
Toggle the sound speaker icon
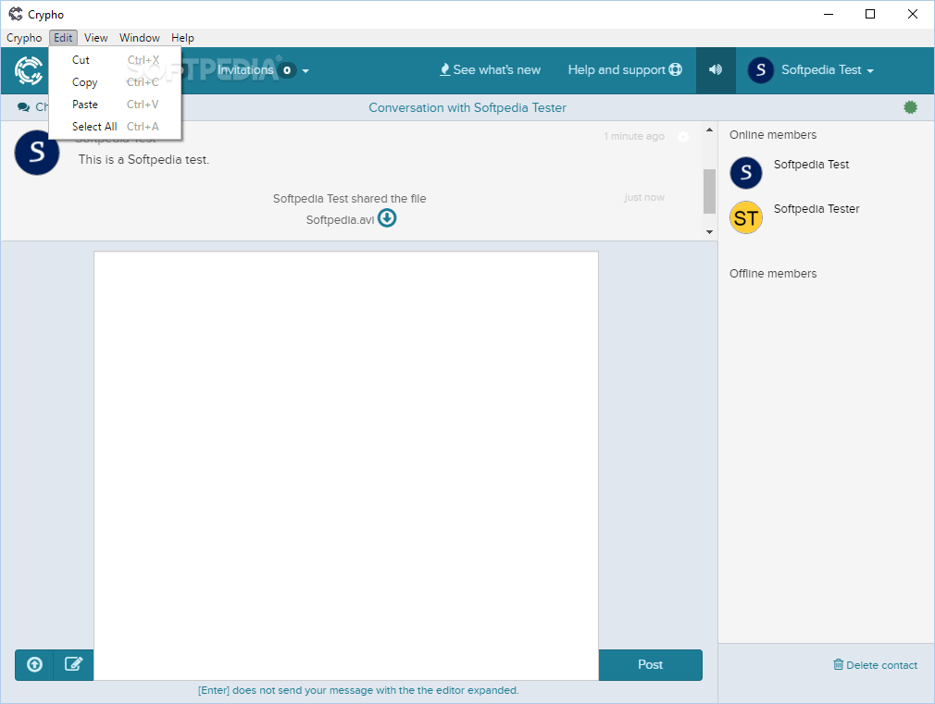click(x=716, y=69)
